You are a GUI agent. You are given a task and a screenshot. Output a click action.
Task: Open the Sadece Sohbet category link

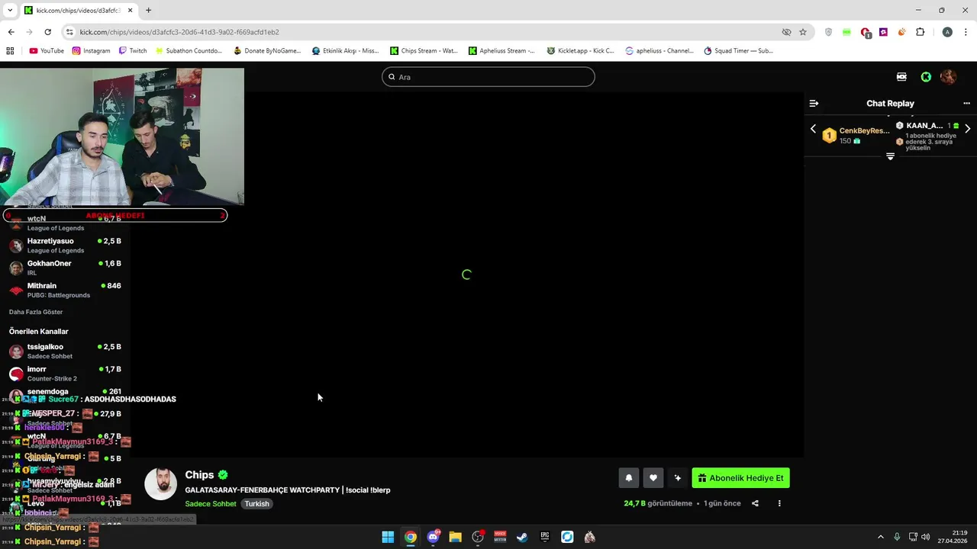tap(211, 504)
